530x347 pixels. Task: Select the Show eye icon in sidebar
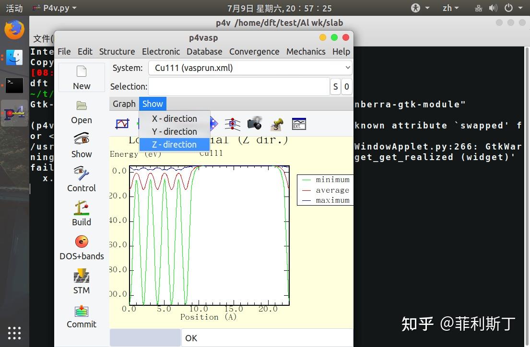[82, 139]
